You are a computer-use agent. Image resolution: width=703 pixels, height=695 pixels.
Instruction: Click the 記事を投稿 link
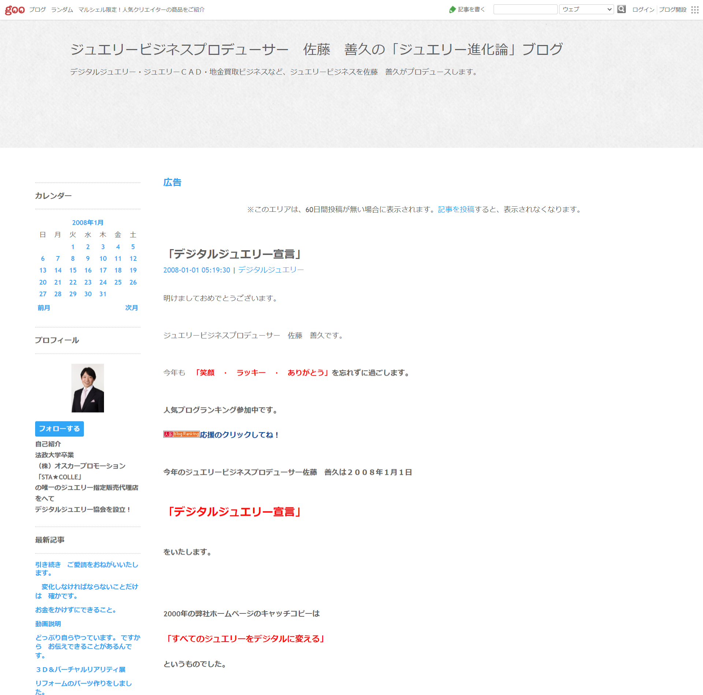[x=456, y=209]
